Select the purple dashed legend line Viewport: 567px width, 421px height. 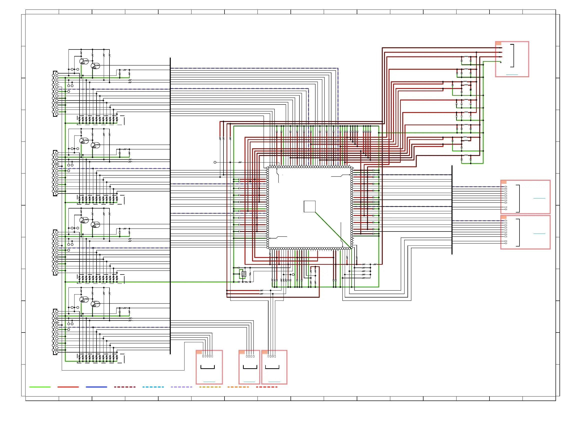point(181,387)
